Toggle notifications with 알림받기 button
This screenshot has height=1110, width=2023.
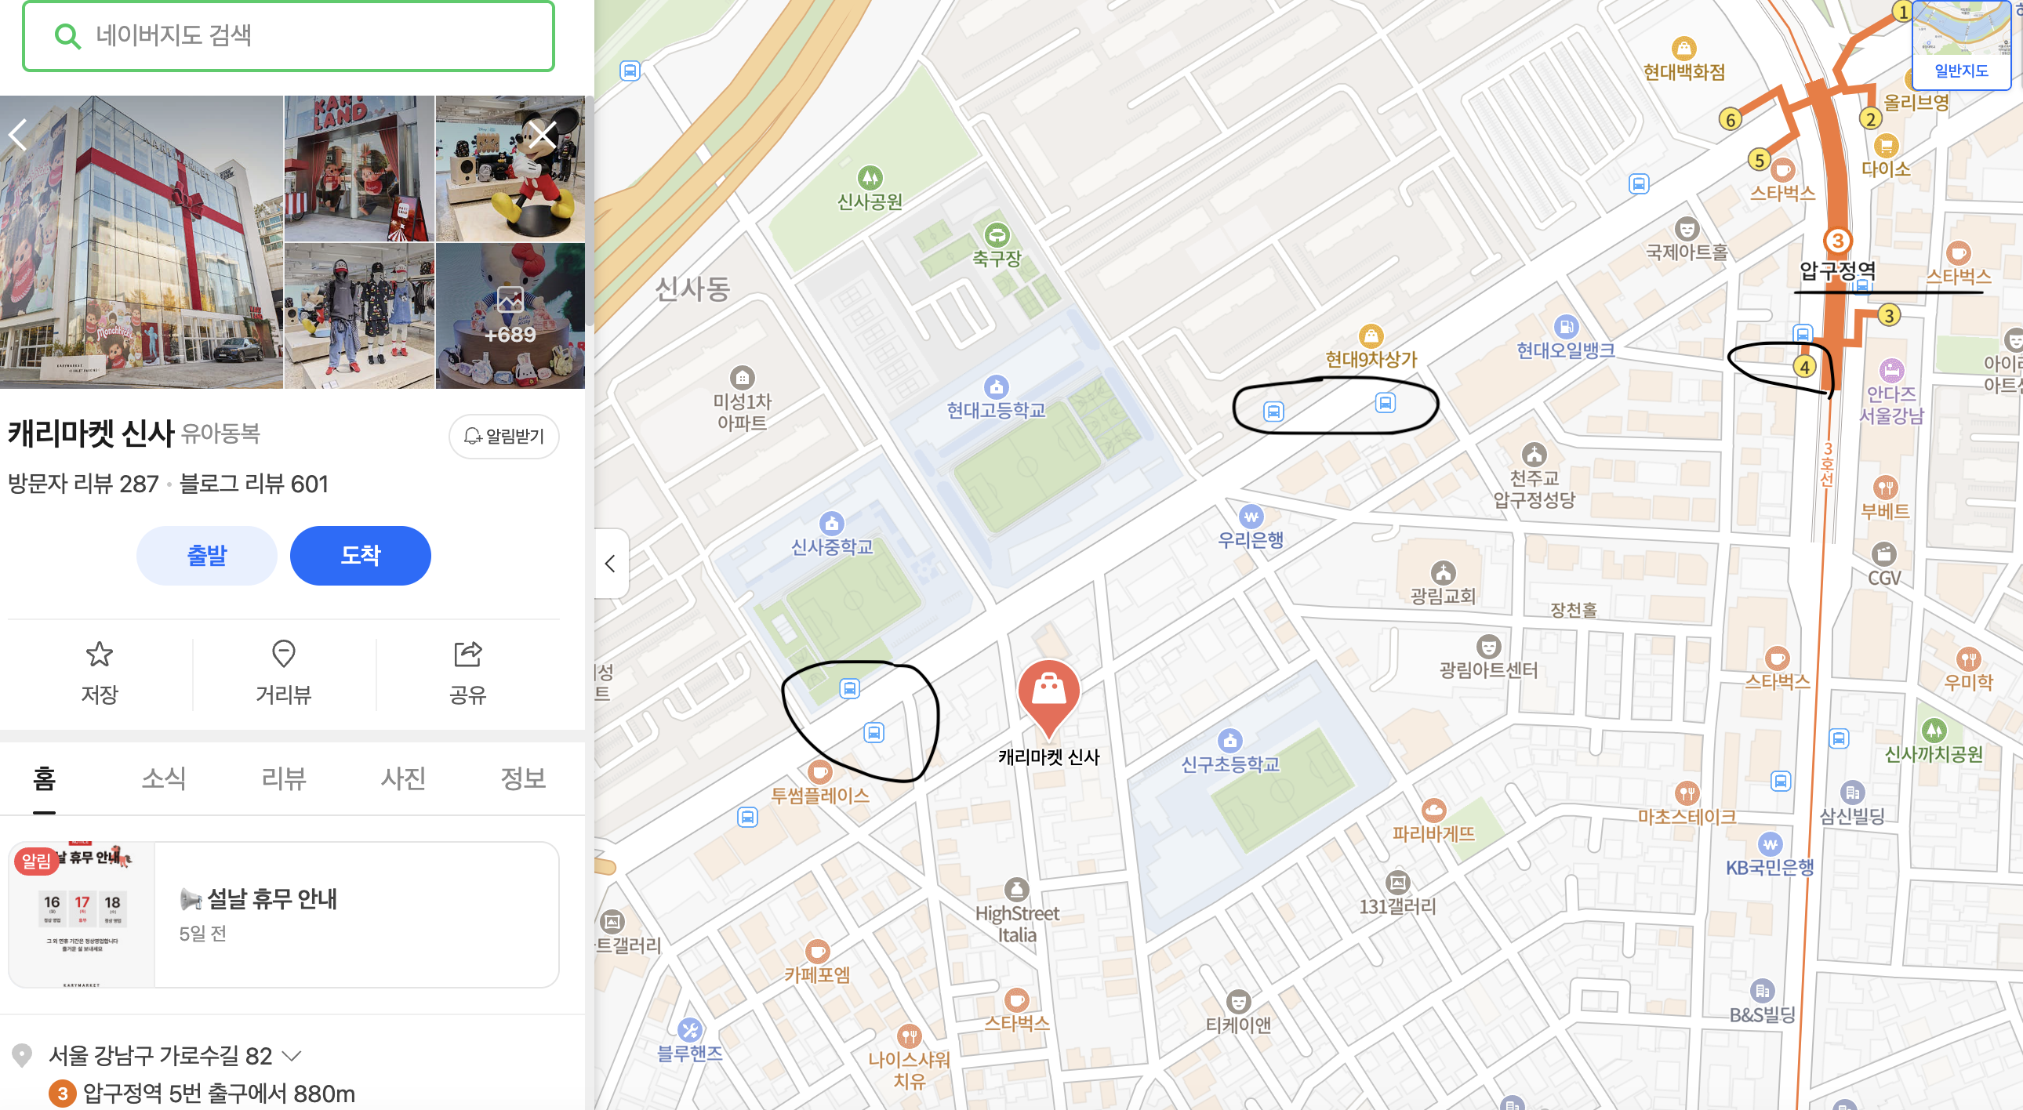pyautogui.click(x=504, y=436)
